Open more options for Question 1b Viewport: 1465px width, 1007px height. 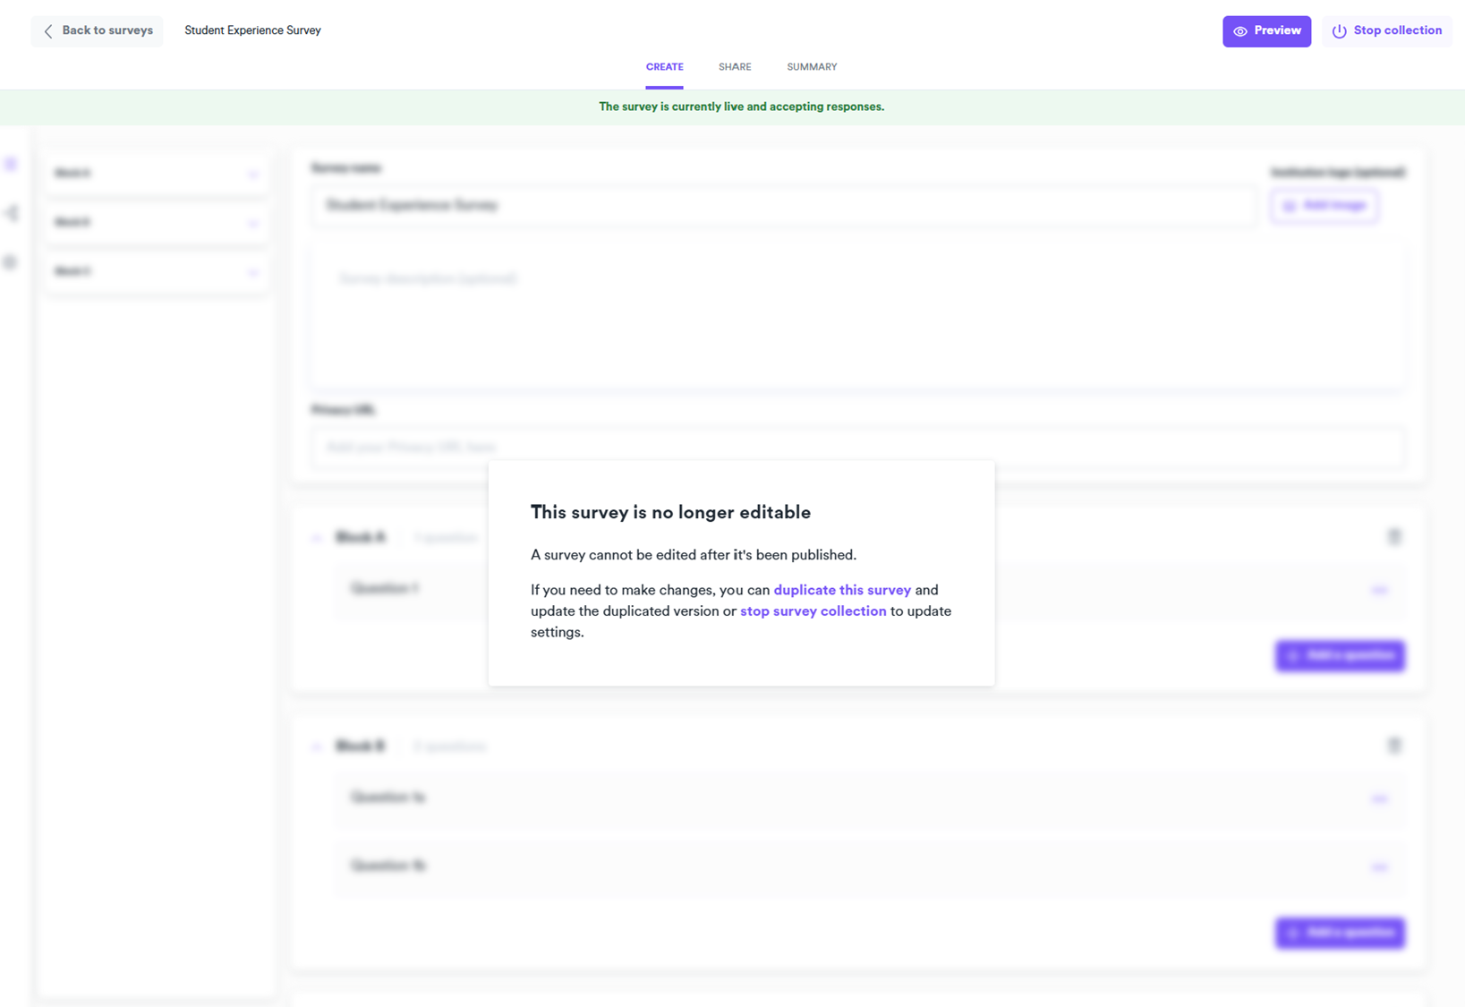(1379, 866)
